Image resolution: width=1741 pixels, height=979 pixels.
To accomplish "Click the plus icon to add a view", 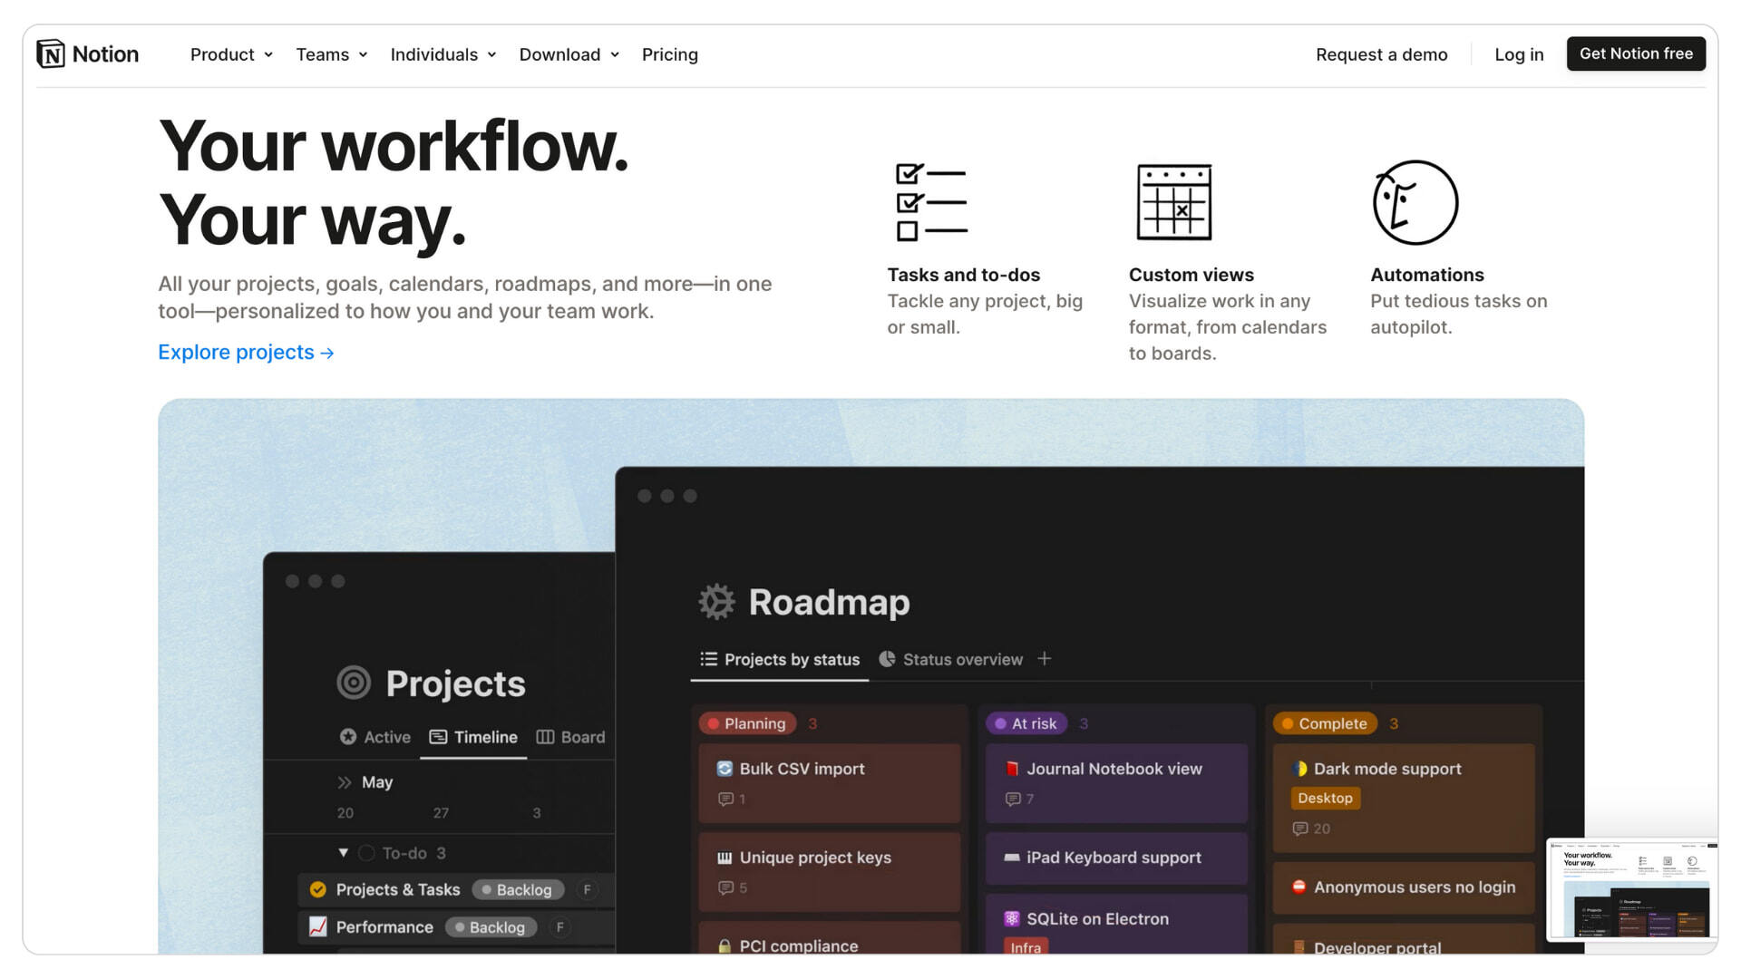I will click(1045, 659).
